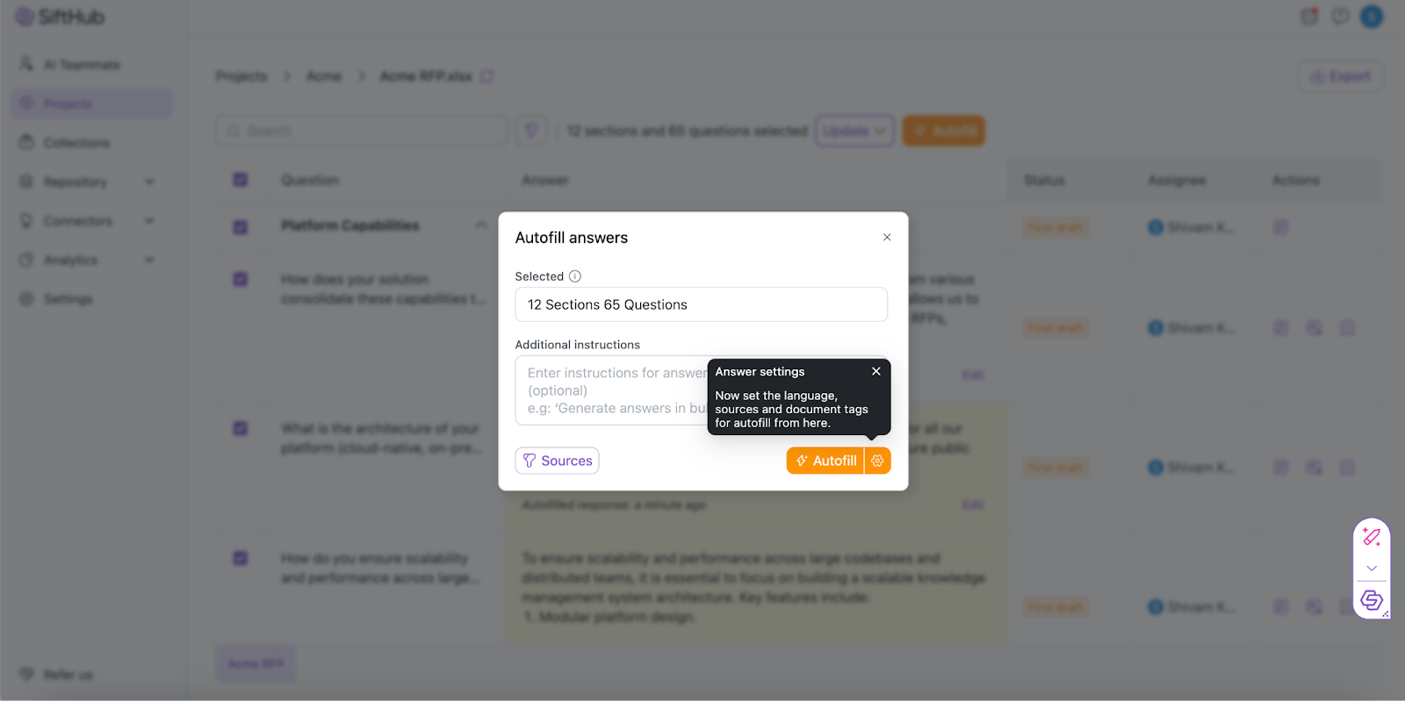Screen dimensions: 1405x701
Task: Open the notifications icon in header
Action: coord(1308,17)
